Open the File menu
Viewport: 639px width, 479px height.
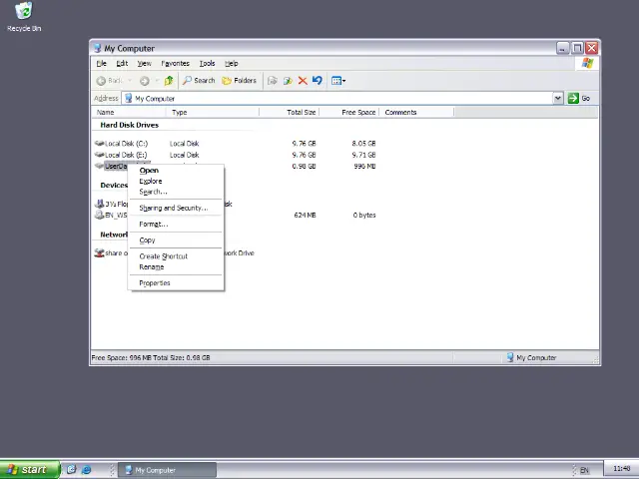[x=102, y=64]
